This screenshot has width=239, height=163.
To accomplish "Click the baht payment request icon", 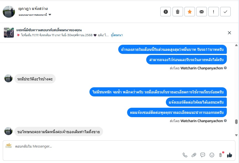I will (x=221, y=155).
